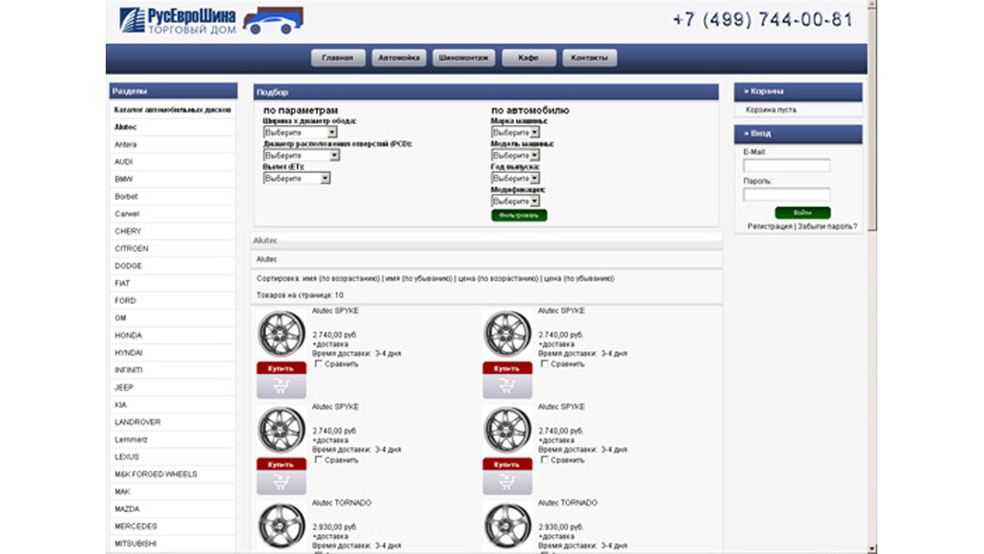Click the Корзина panel header
The image size is (984, 554).
pyautogui.click(x=799, y=91)
